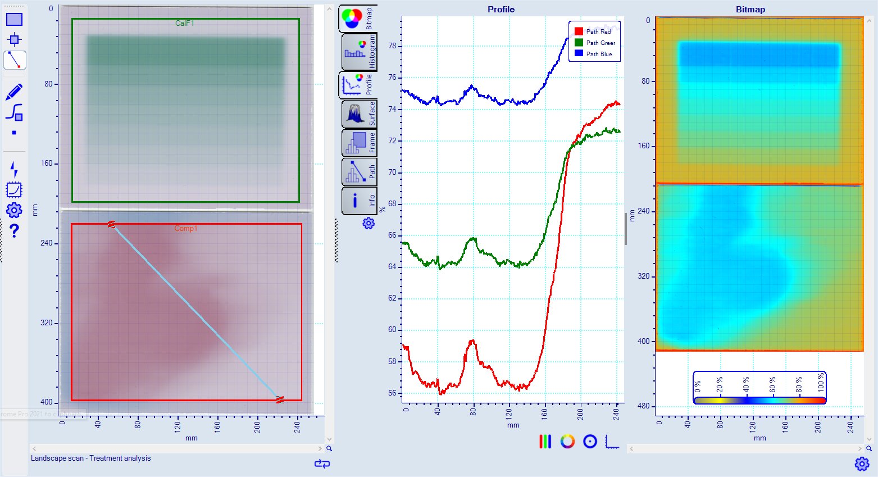Toggle the blue circle target option

click(x=590, y=442)
